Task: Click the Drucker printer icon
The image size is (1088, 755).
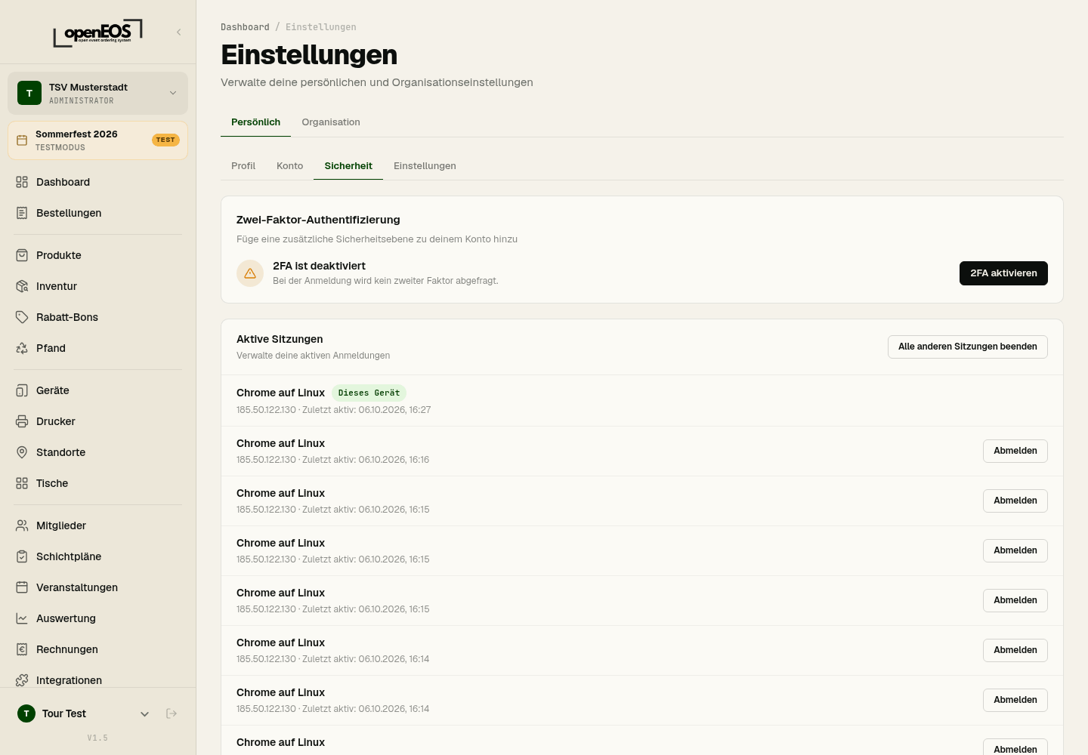Action: click(22, 421)
